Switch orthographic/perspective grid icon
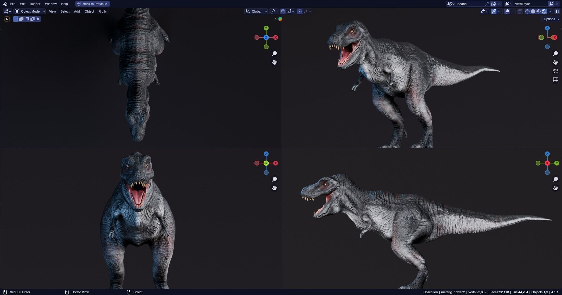This screenshot has width=562, height=295. coord(556,80)
